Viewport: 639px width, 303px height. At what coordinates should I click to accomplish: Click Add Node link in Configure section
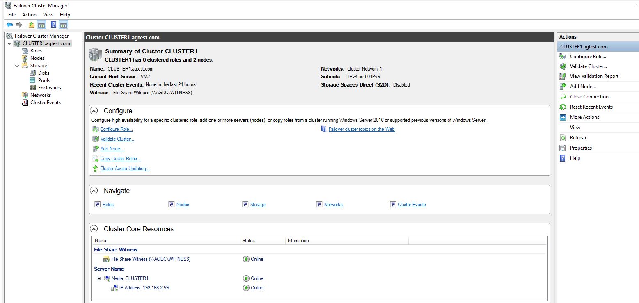(112, 149)
